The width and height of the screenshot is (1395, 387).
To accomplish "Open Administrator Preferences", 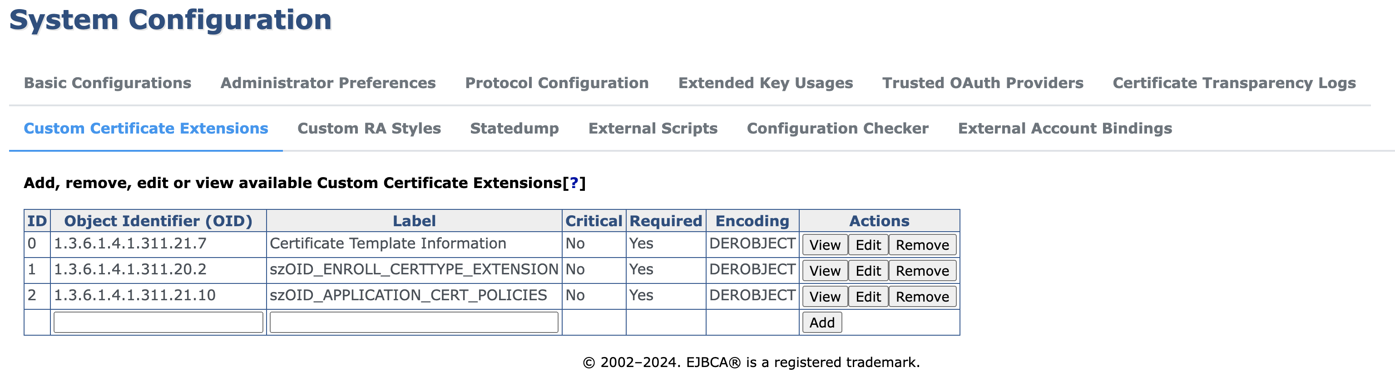I will pyautogui.click(x=327, y=83).
